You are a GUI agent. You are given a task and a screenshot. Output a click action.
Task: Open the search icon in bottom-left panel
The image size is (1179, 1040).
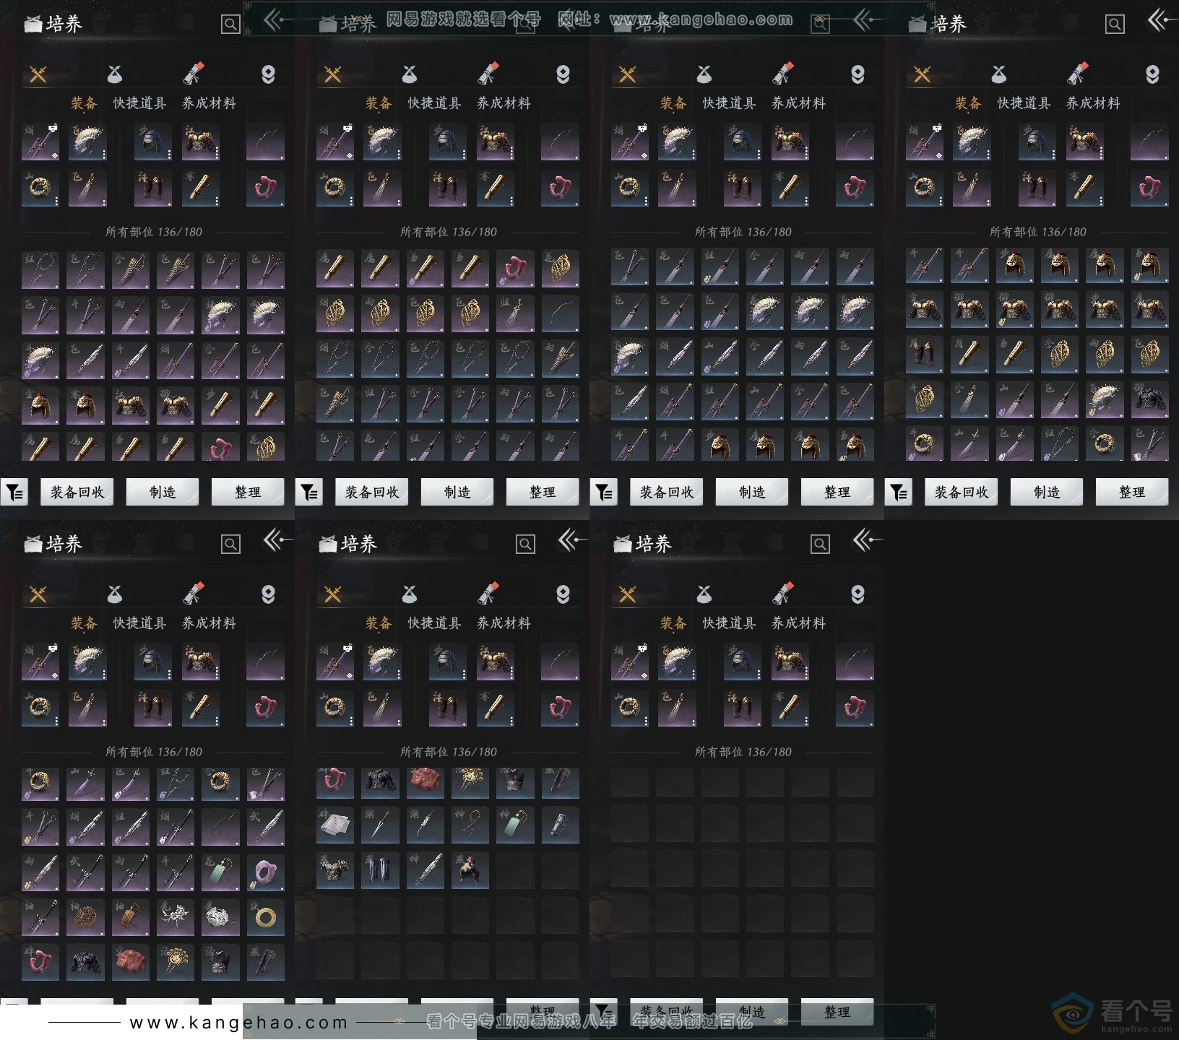pos(230,545)
